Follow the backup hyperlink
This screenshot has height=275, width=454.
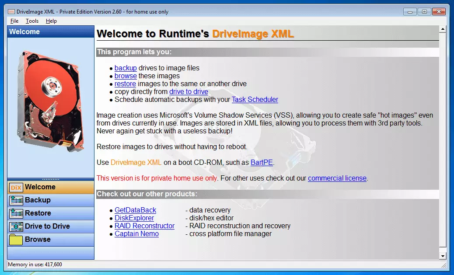point(126,68)
